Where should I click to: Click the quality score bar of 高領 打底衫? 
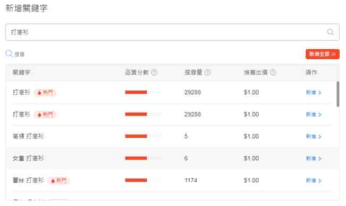(143, 136)
